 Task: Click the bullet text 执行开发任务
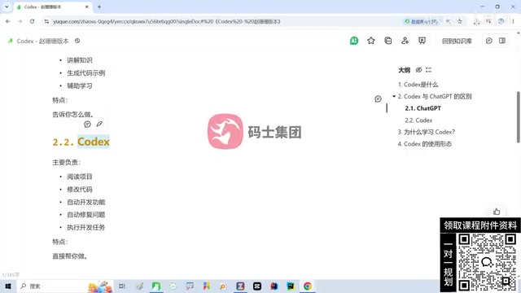[x=86, y=228]
